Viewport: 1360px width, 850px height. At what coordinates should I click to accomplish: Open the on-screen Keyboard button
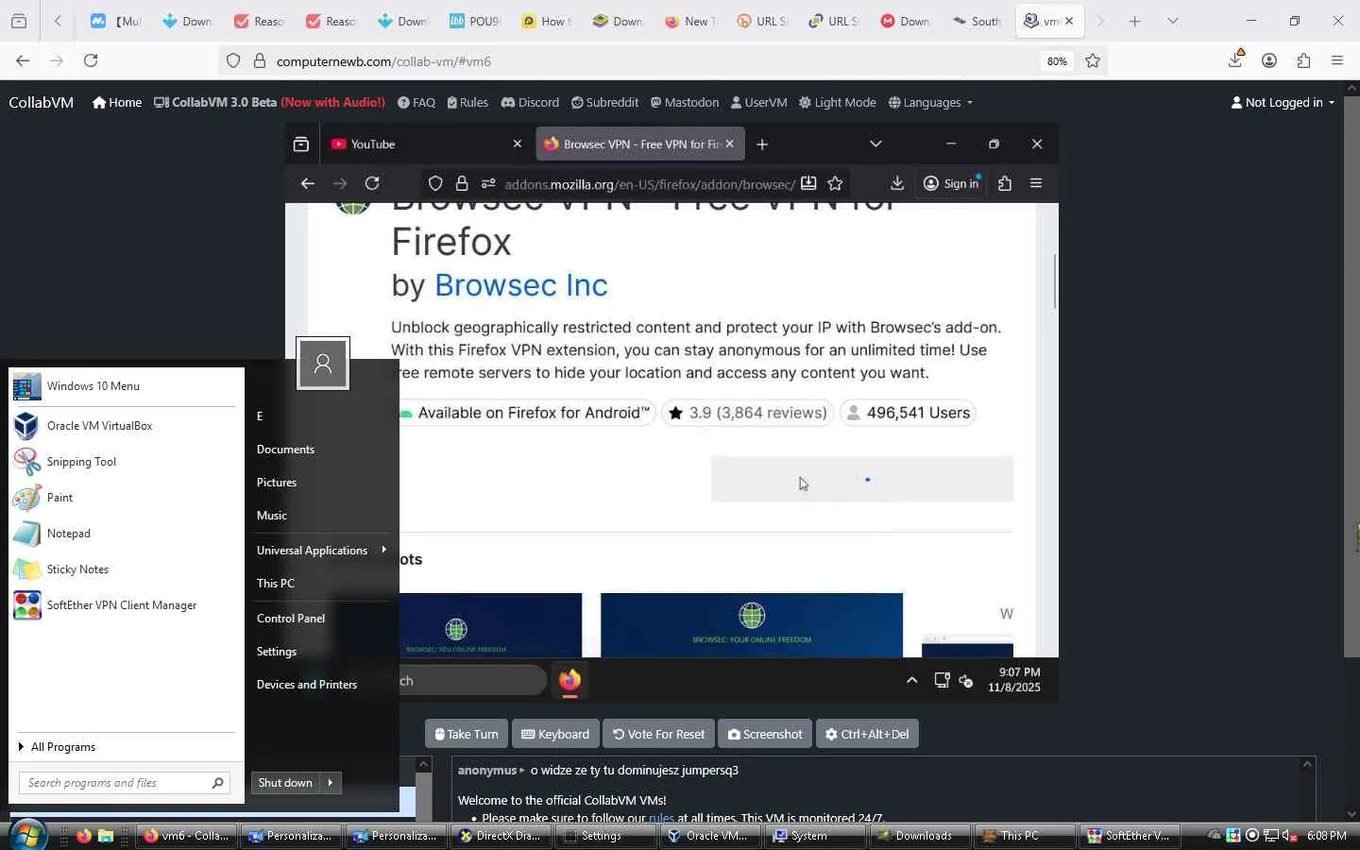(555, 734)
